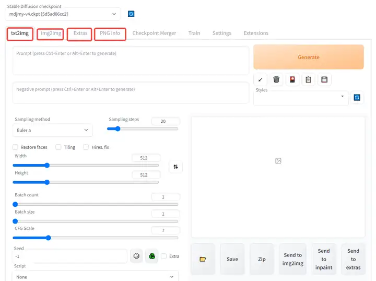Click the Width value field showing 512

(x=146, y=158)
